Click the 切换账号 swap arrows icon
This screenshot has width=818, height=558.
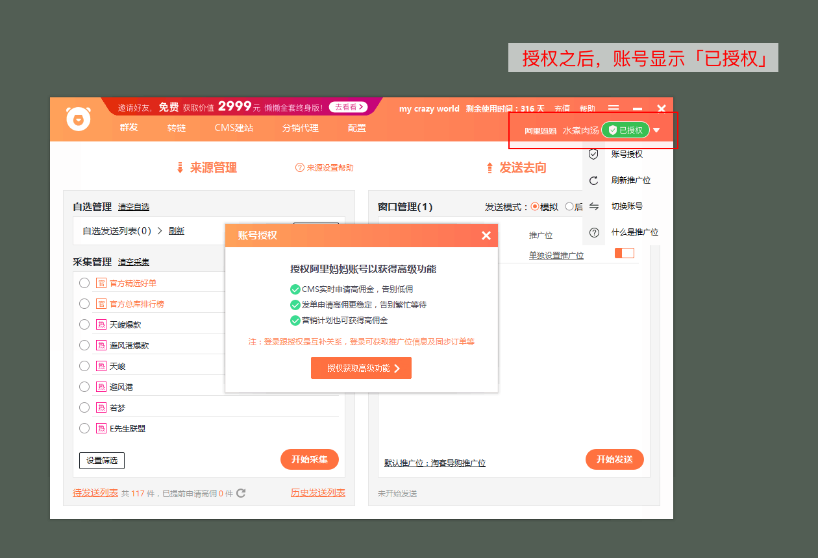[x=593, y=206]
